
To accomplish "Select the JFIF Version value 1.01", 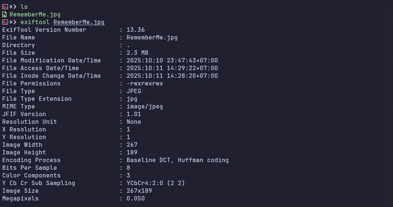I will [x=134, y=114].
